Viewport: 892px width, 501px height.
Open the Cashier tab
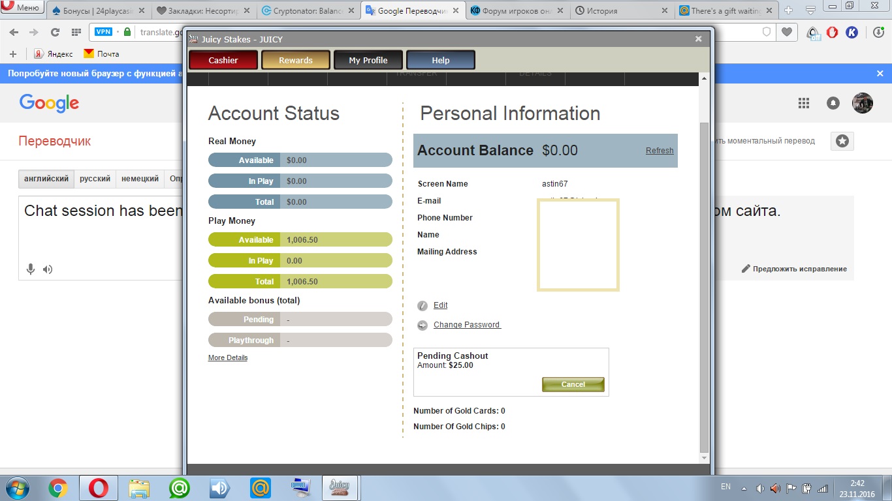[x=223, y=60]
